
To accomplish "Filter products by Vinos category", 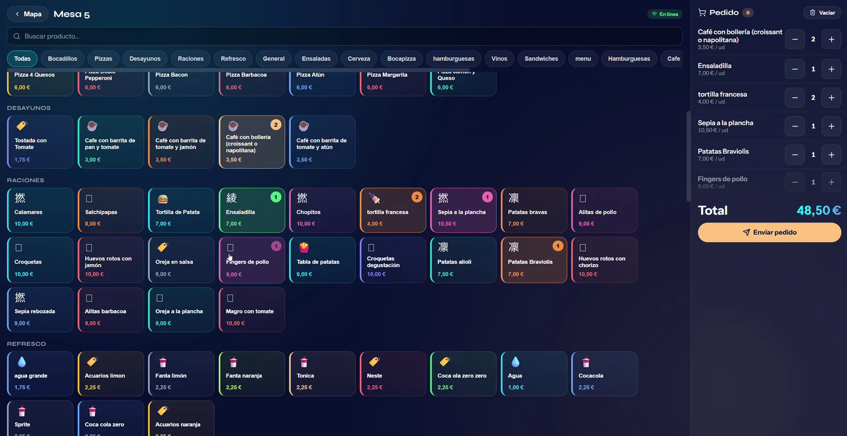I will 499,59.
